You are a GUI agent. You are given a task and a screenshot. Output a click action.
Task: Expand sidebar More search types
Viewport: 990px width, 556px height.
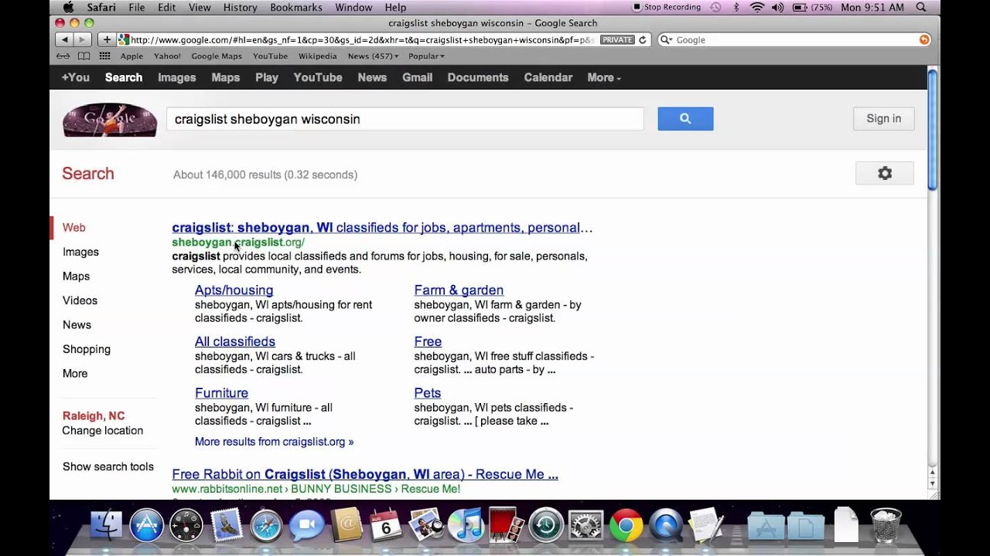point(75,373)
